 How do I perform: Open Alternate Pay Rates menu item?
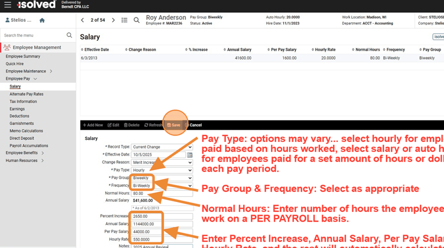point(26,94)
